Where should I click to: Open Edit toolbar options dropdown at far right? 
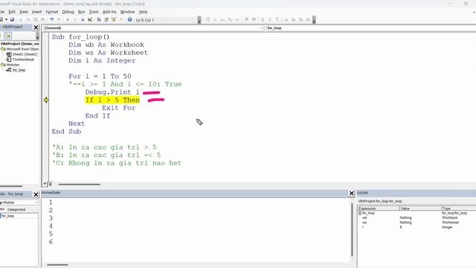click(x=314, y=20)
